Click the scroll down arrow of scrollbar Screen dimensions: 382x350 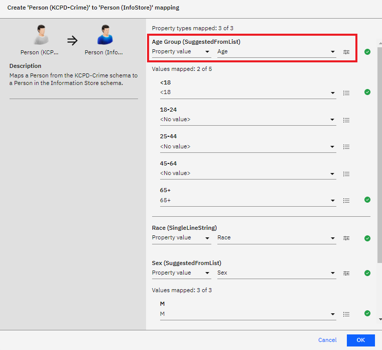point(379,319)
